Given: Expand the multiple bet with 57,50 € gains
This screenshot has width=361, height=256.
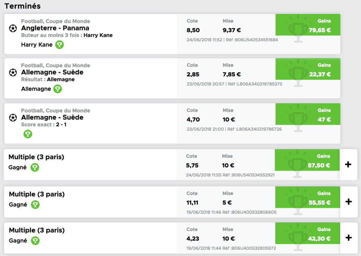Looking at the screenshot, I should (348, 165).
